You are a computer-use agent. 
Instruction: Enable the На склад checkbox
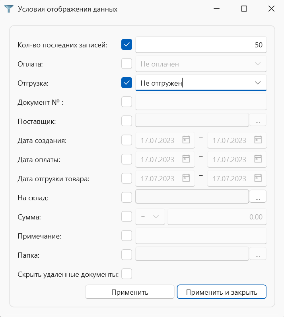click(x=126, y=197)
